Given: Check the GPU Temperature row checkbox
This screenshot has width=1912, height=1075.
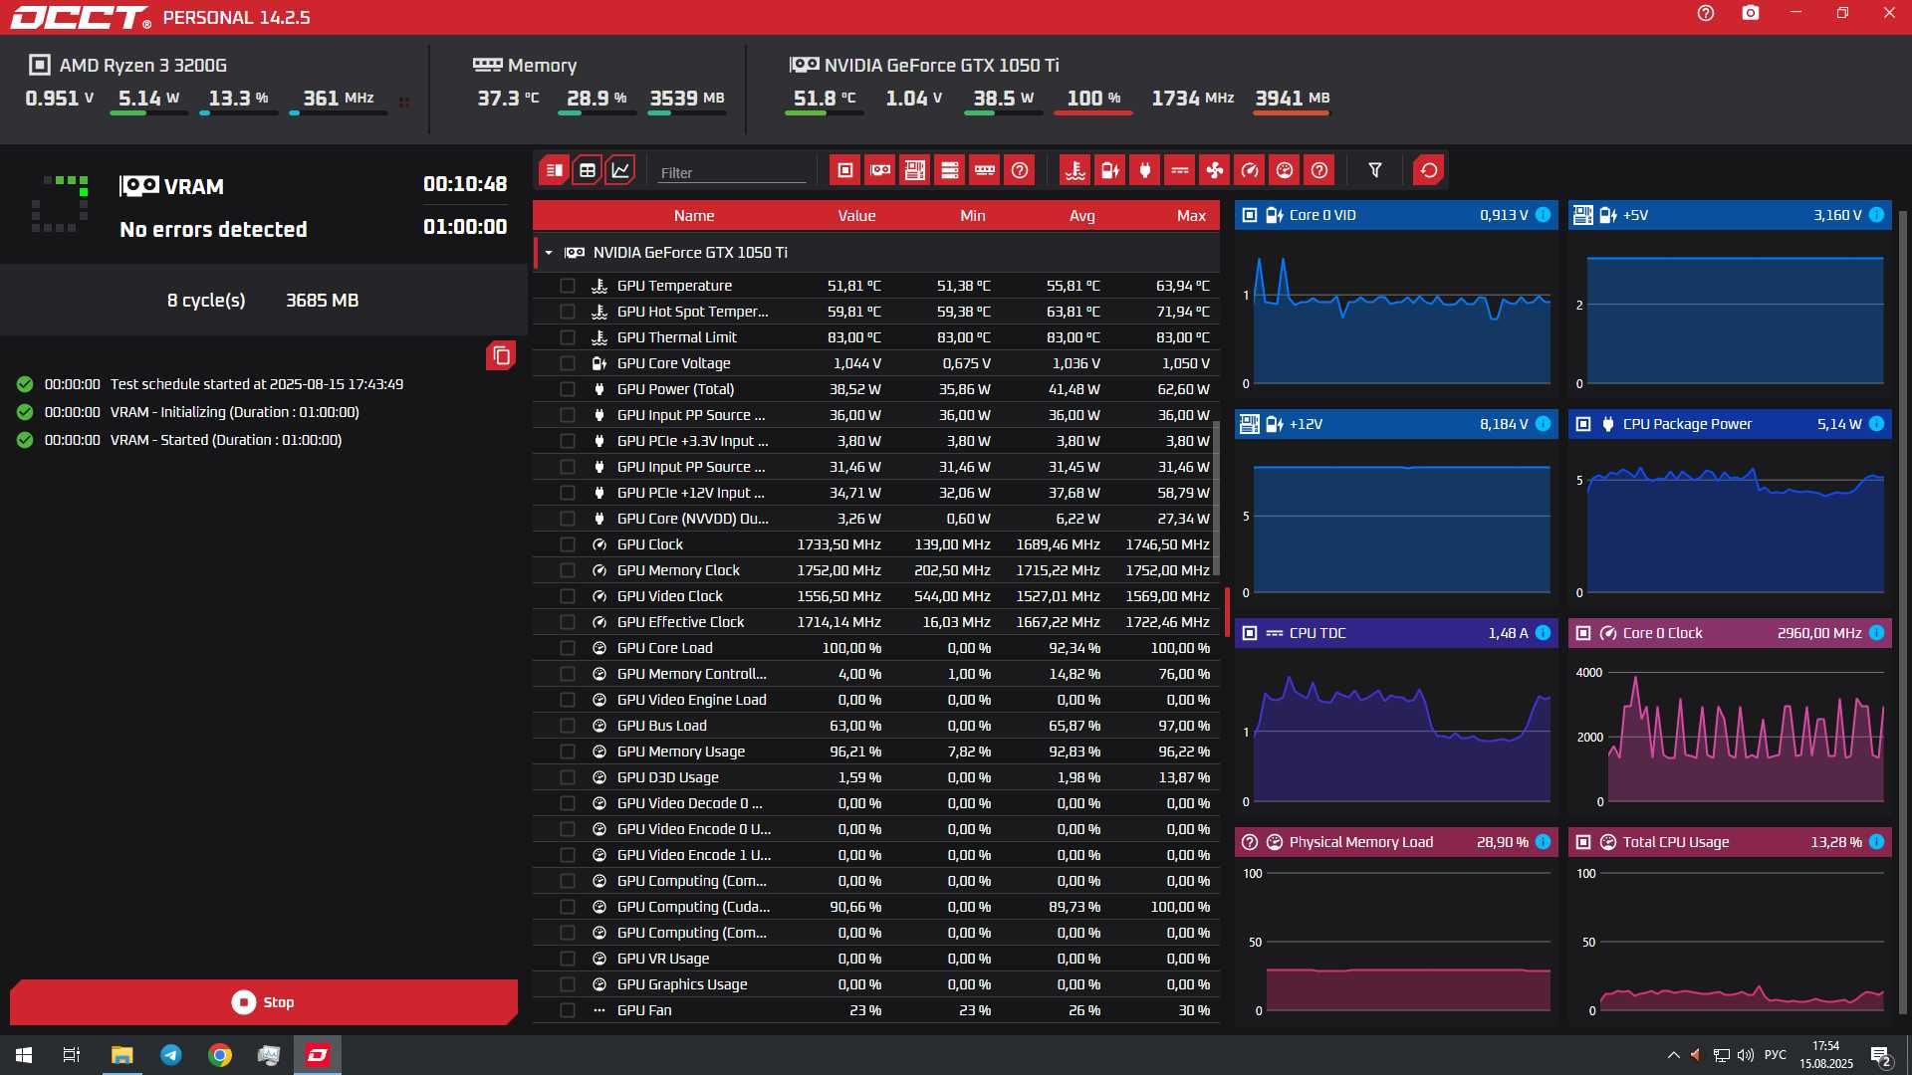Looking at the screenshot, I should [568, 286].
